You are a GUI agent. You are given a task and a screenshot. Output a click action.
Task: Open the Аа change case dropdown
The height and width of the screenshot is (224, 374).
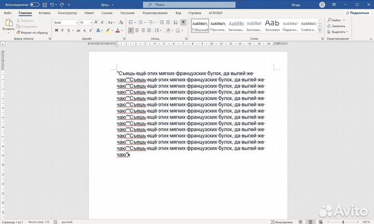click(x=111, y=22)
